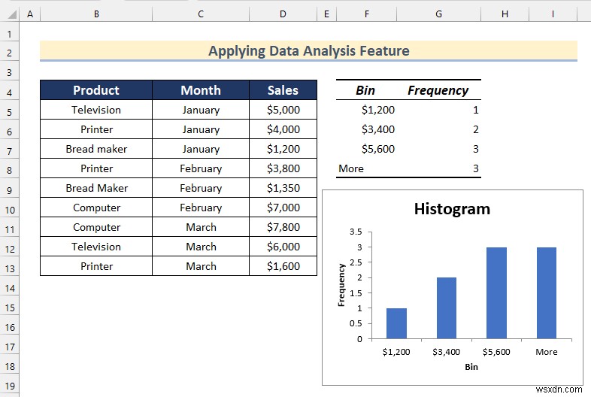Select the frequency value 1 cell
This screenshot has height=397, width=591.
click(438, 110)
